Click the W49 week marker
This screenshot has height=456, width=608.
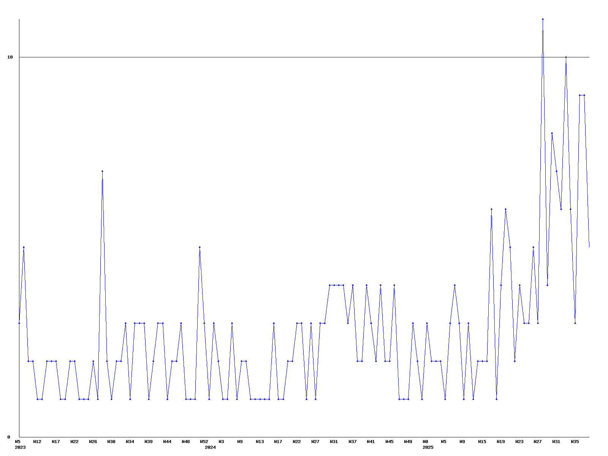click(408, 442)
